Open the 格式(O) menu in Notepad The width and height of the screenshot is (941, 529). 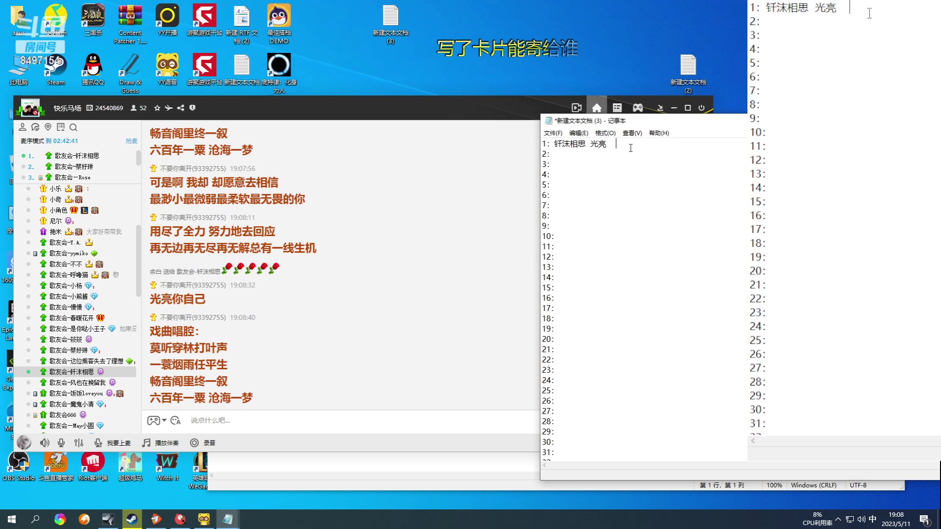point(605,133)
